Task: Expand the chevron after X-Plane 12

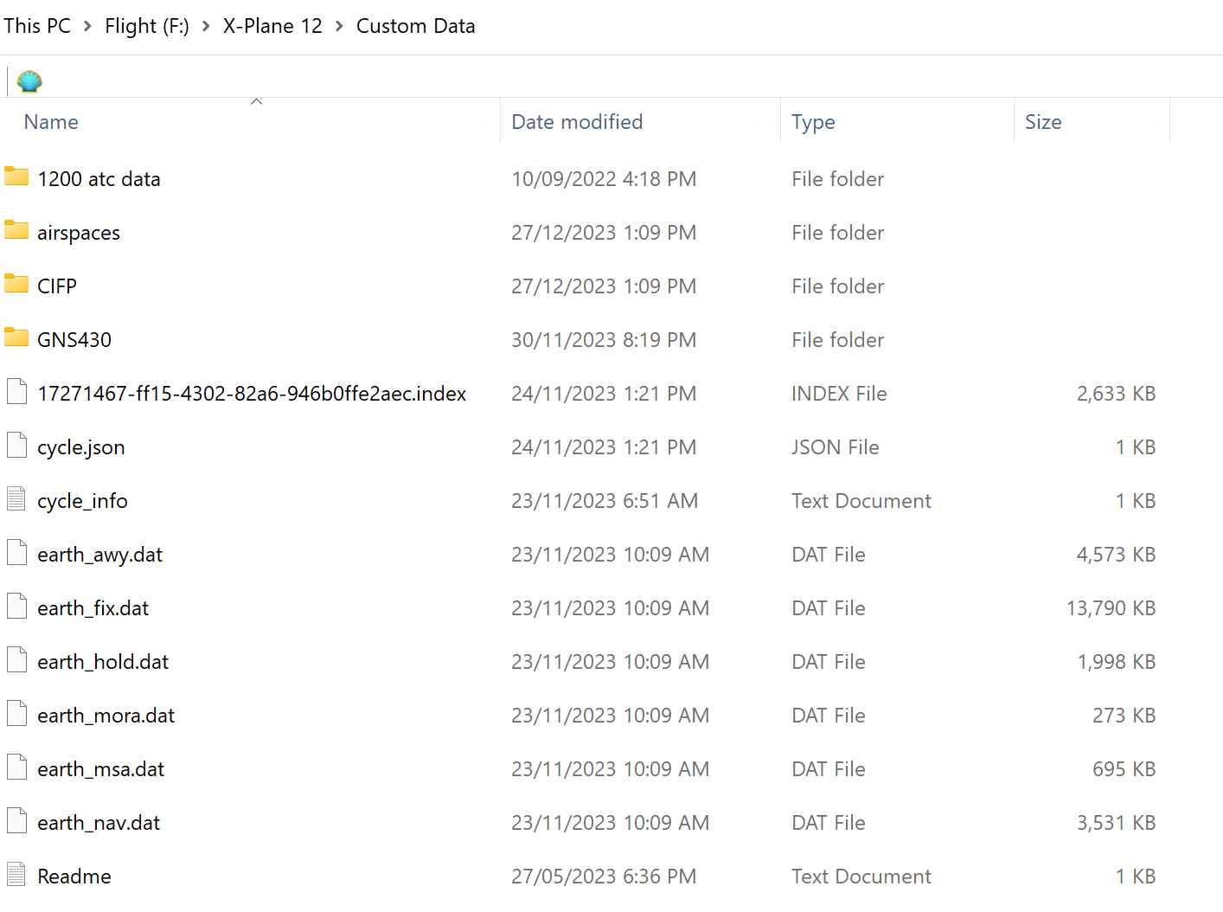Action: 339,26
